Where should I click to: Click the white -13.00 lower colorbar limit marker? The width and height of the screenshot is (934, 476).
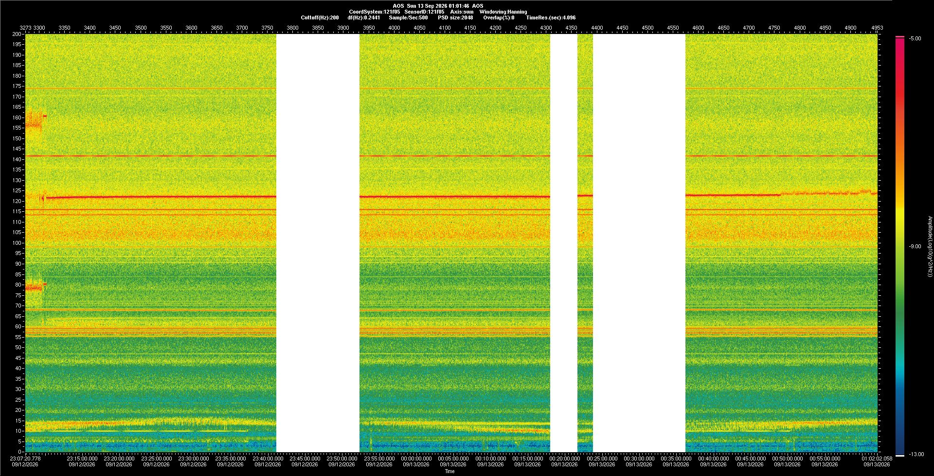[900, 455]
